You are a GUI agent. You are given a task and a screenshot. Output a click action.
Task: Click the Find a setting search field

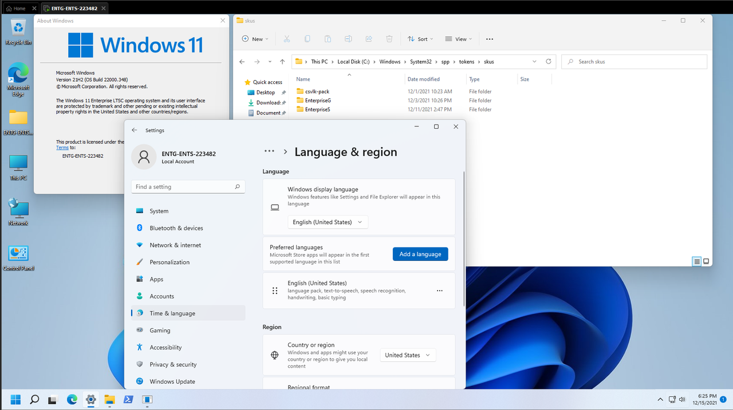188,187
